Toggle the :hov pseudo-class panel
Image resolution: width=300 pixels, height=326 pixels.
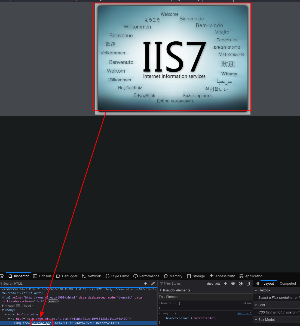[210, 284]
